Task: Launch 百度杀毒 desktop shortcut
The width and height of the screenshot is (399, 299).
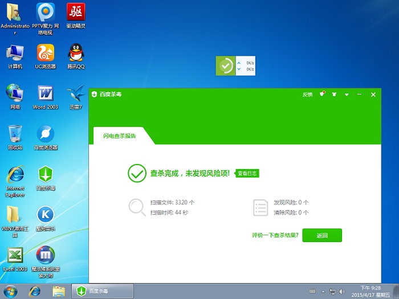Action: point(46,178)
